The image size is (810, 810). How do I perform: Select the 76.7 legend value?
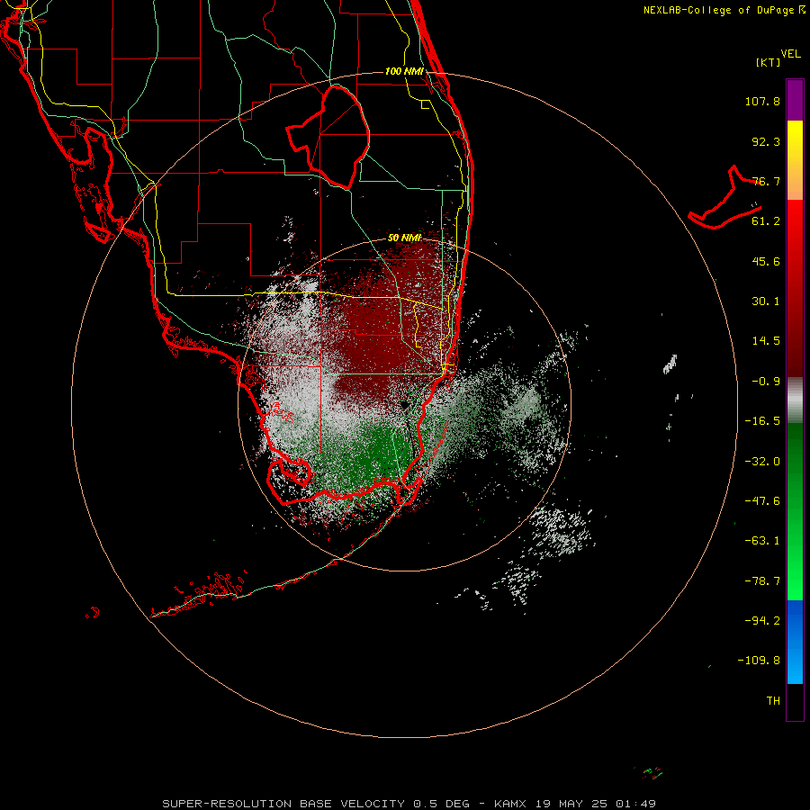coord(766,181)
